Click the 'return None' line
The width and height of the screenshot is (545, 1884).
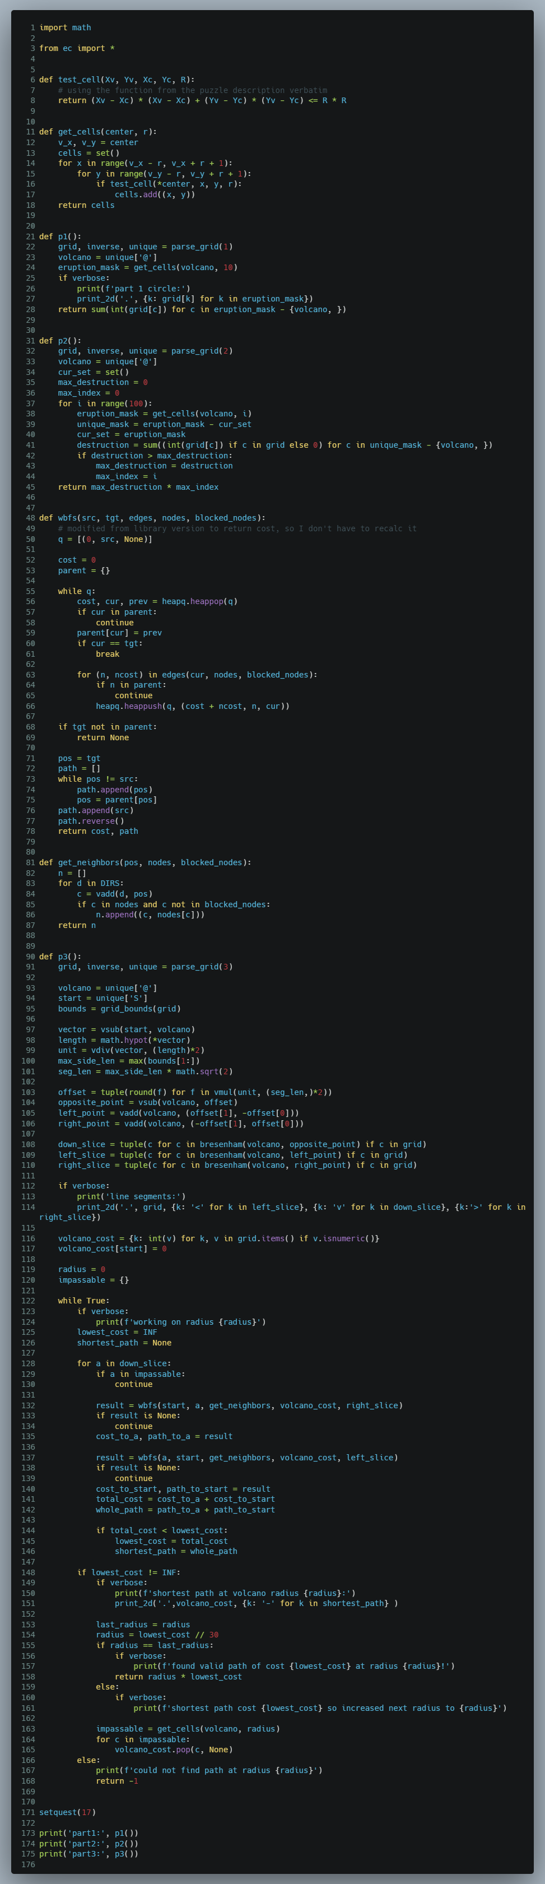coord(103,737)
